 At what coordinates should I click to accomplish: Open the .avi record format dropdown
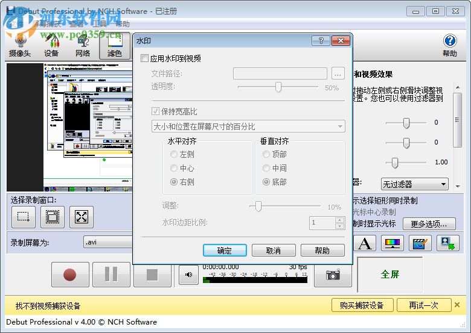108,242
